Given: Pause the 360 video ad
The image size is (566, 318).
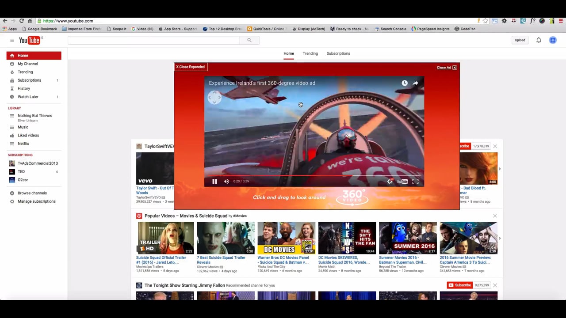Looking at the screenshot, I should click(214, 181).
